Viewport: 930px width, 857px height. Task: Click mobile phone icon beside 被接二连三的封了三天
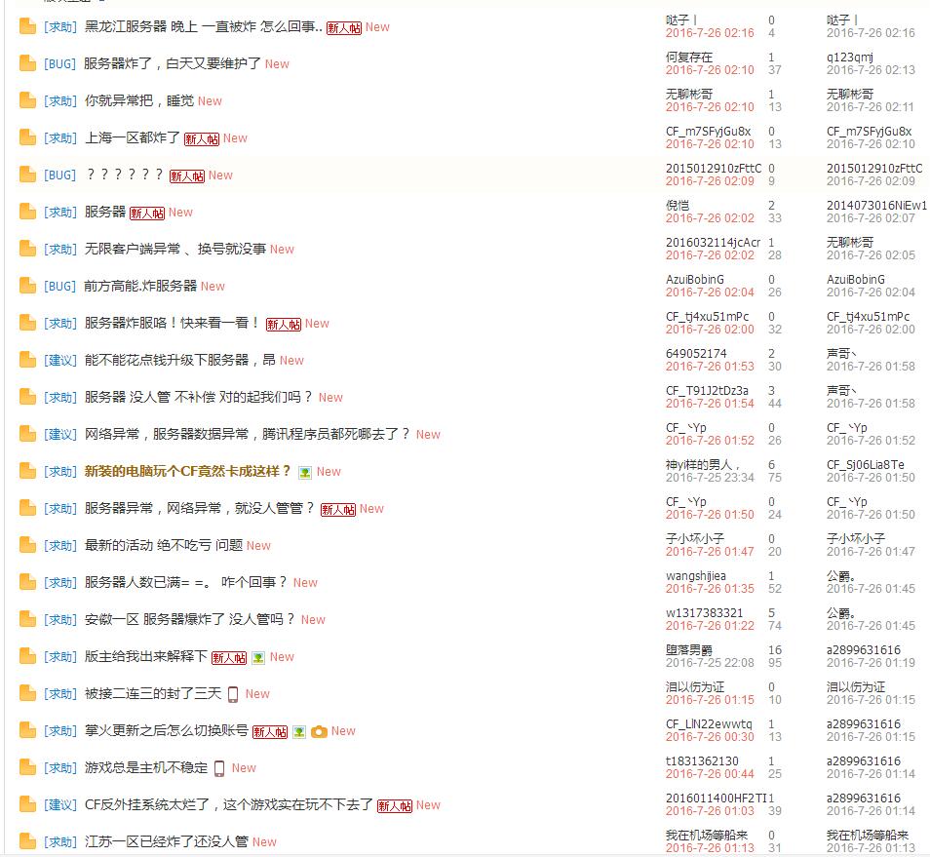pos(233,694)
